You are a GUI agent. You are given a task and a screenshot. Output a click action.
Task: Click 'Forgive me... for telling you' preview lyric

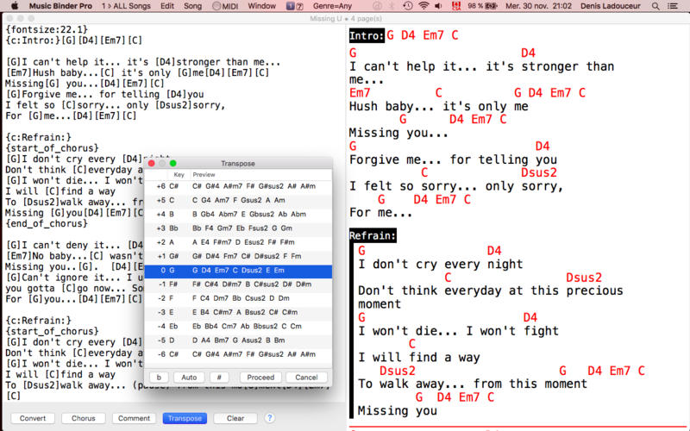click(x=454, y=159)
